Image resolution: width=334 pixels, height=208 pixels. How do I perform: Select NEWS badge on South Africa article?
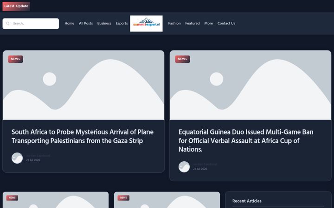[x=16, y=59]
